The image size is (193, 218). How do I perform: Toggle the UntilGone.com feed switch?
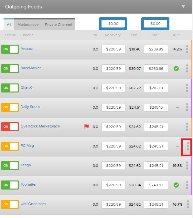[x=10, y=204]
